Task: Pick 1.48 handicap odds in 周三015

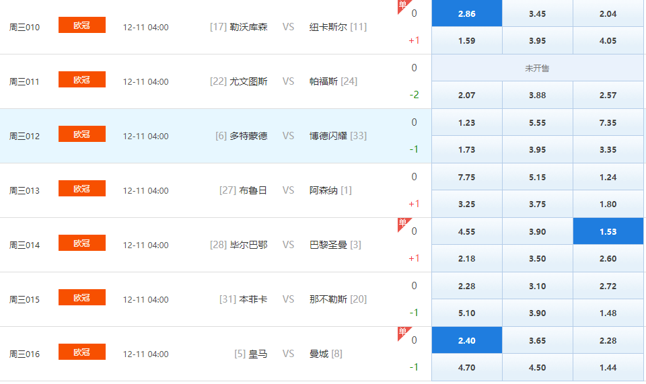Action: tap(608, 313)
